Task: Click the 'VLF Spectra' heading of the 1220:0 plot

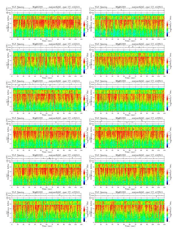Action: (x=18, y=7)
